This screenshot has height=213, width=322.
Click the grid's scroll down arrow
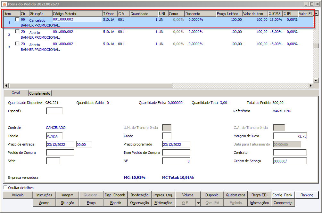coord(316,81)
